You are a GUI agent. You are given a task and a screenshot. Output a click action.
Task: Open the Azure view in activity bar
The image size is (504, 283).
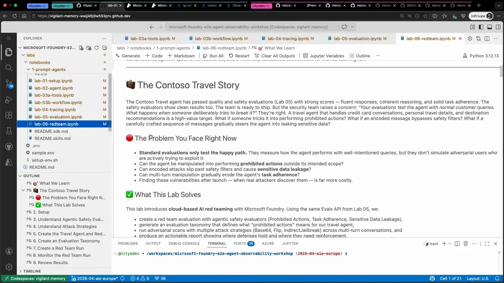[9, 162]
